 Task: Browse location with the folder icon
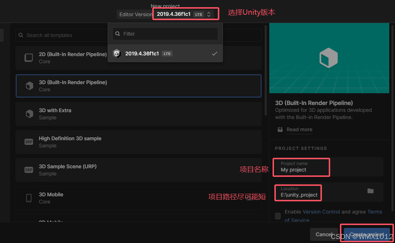pos(370,191)
